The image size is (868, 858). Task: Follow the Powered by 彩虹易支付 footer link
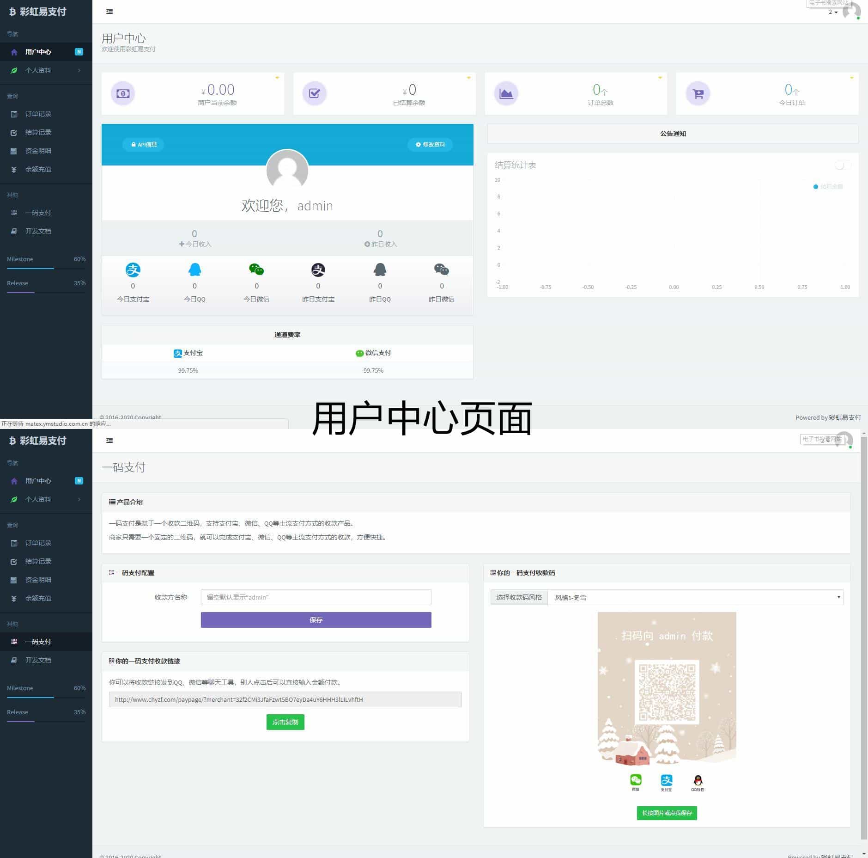(845, 417)
